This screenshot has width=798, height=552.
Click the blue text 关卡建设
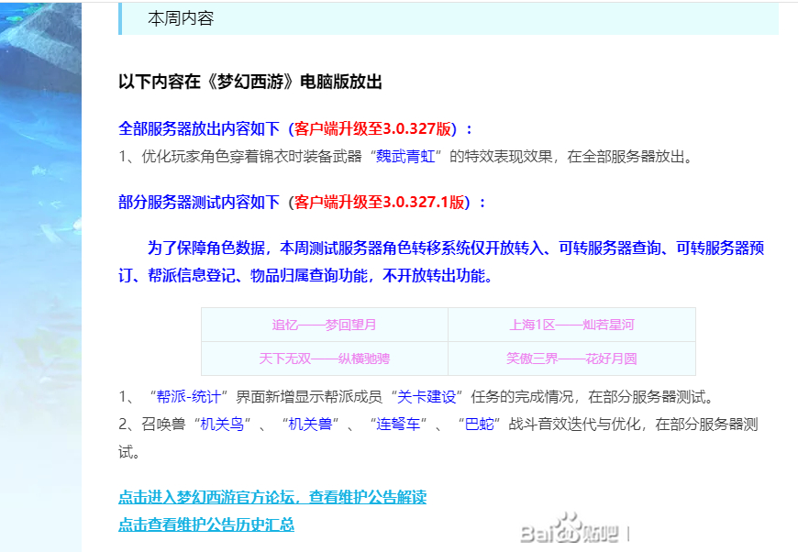(427, 396)
